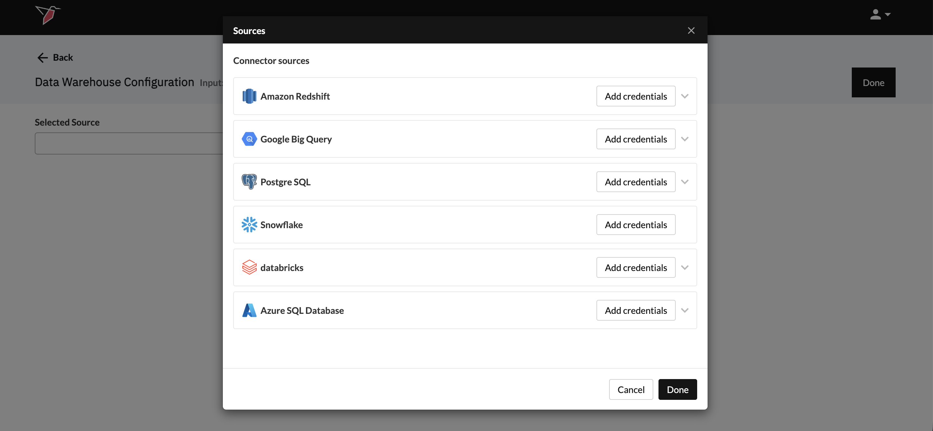Expand the Postgre SQL row chevron
The width and height of the screenshot is (933, 431).
click(684, 182)
